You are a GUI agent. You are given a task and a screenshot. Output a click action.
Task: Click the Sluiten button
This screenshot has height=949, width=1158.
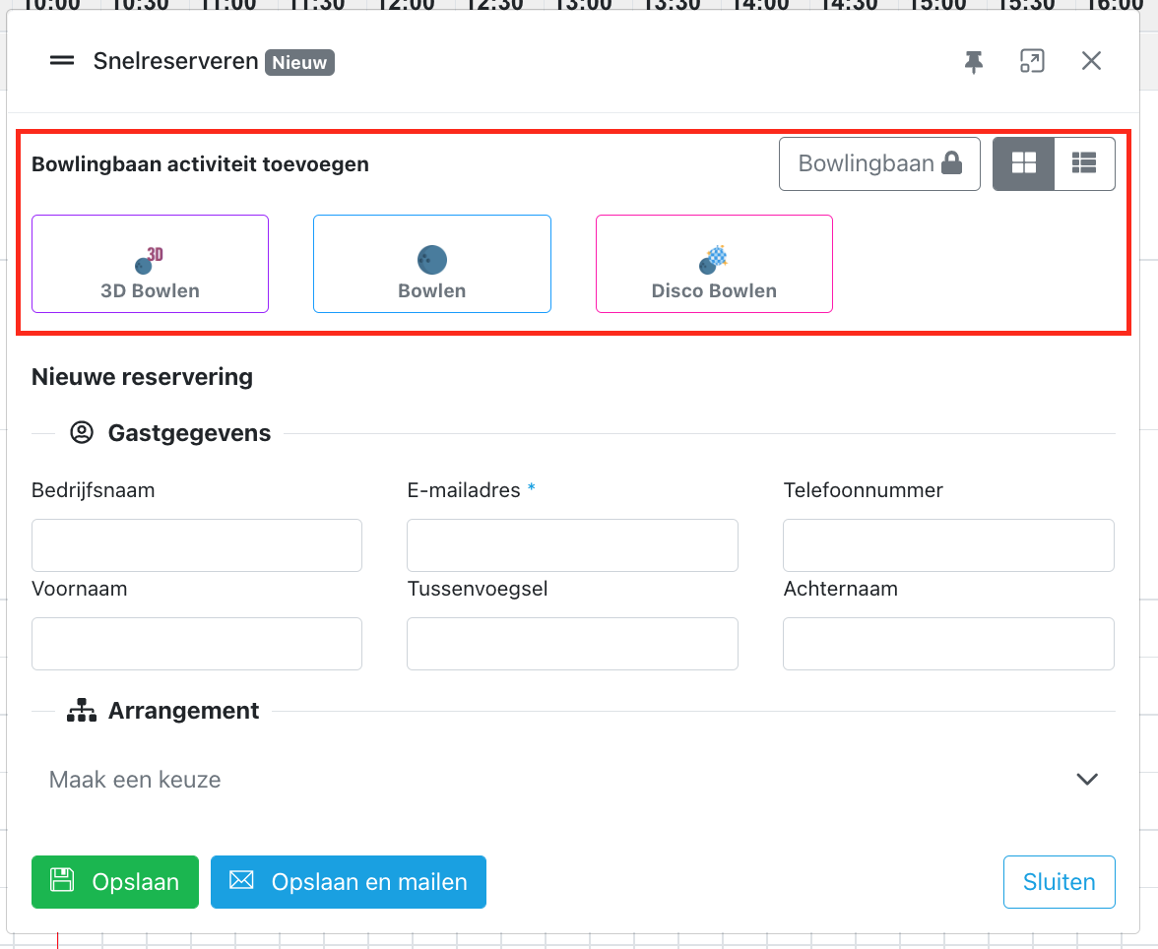point(1059,881)
